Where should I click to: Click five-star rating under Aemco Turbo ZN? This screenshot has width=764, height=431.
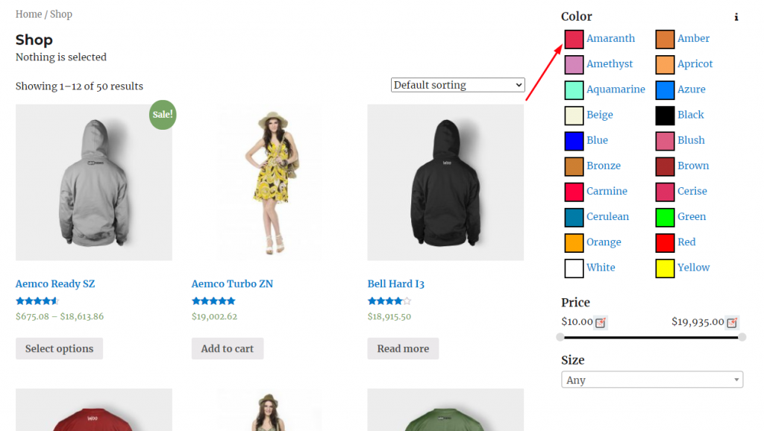tap(213, 301)
